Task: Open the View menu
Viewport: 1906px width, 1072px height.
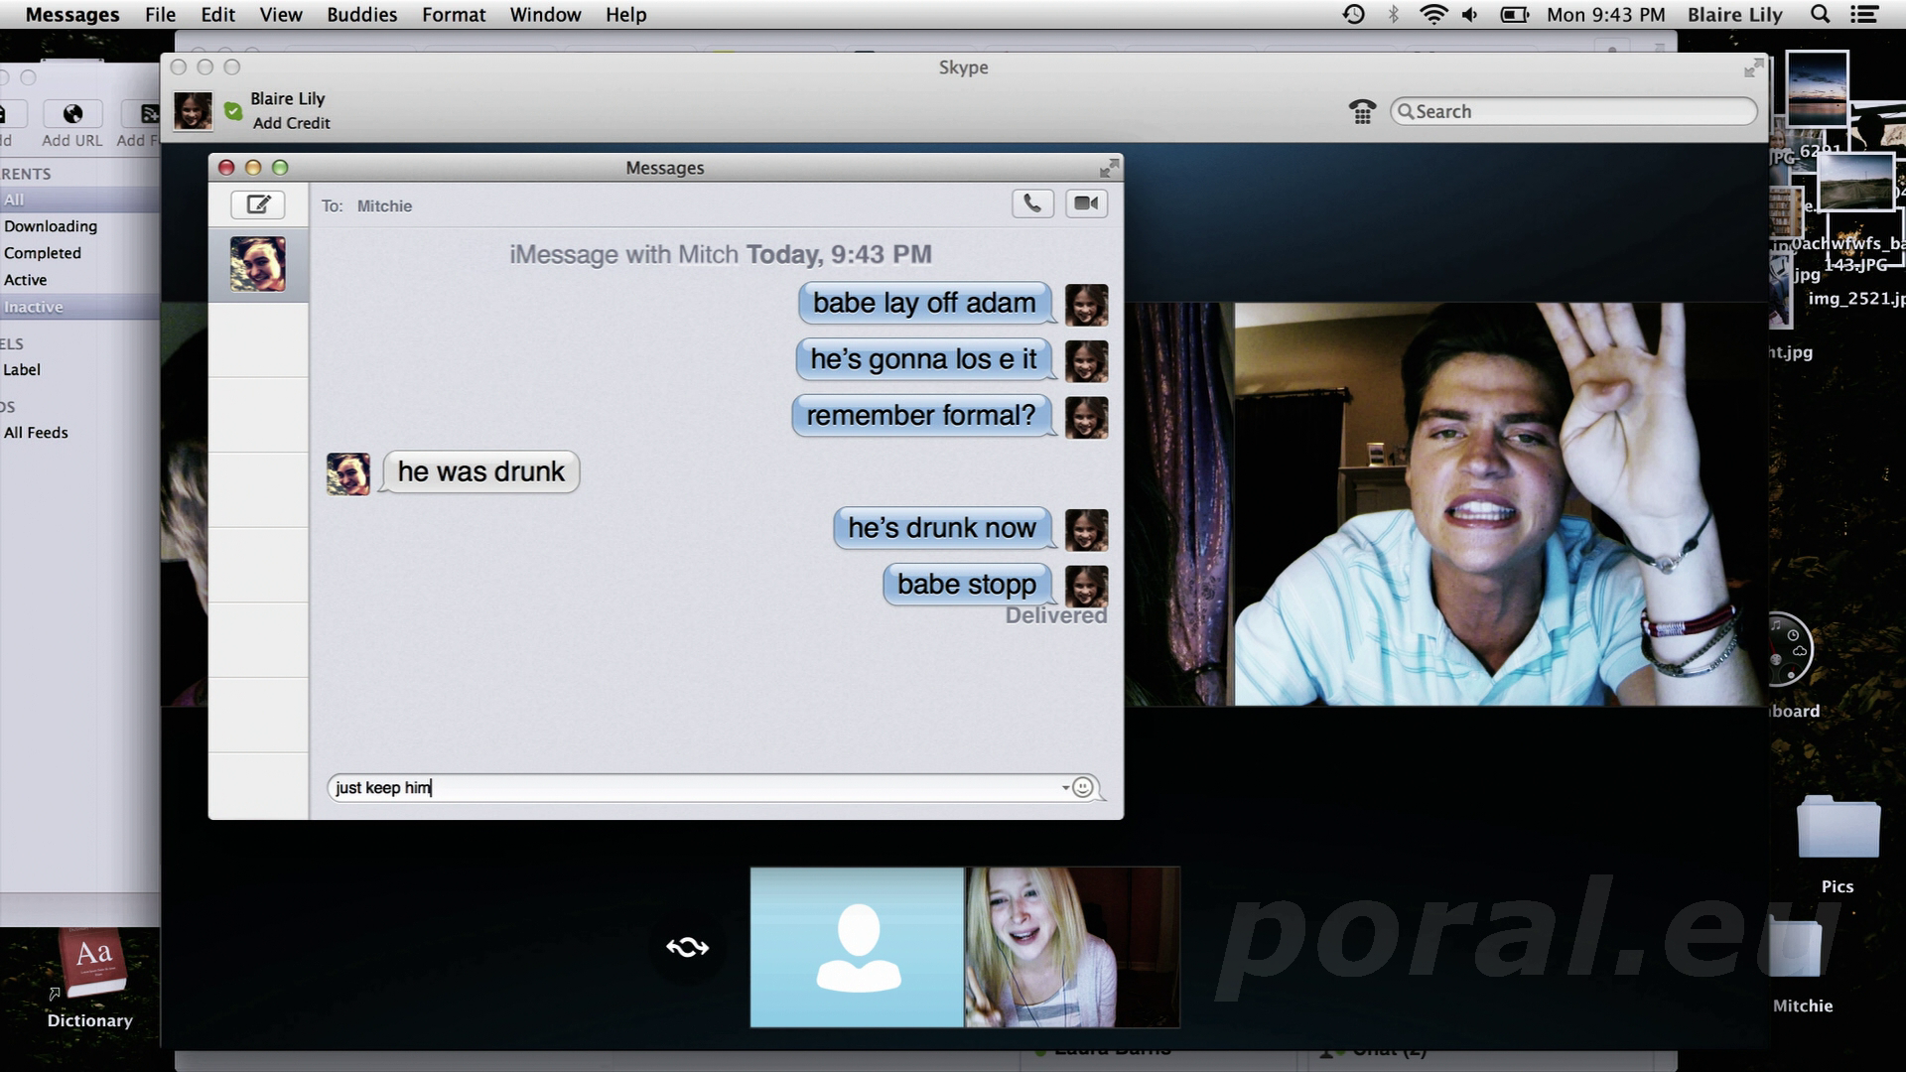Action: tap(281, 15)
